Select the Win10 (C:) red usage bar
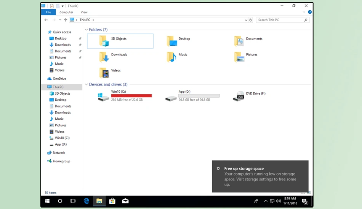362x209 pixels. tap(131, 96)
